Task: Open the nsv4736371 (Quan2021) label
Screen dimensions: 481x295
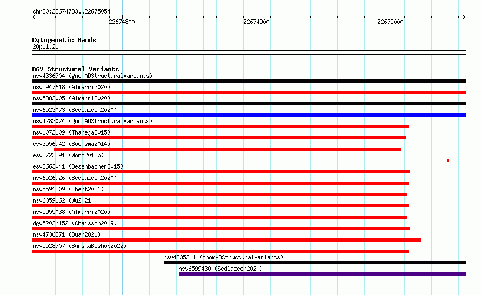Action: pyautogui.click(x=66, y=234)
